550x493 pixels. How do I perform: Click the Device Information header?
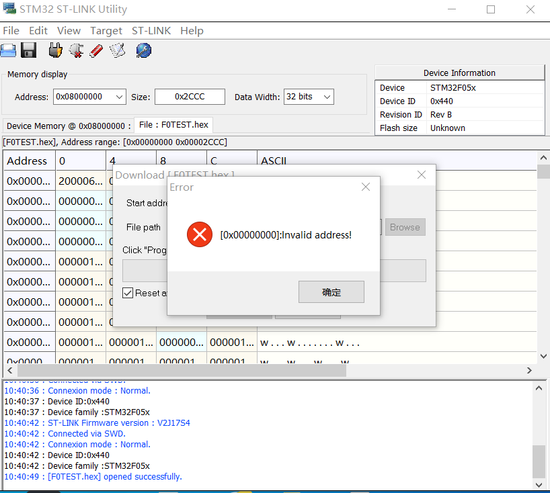pos(459,73)
